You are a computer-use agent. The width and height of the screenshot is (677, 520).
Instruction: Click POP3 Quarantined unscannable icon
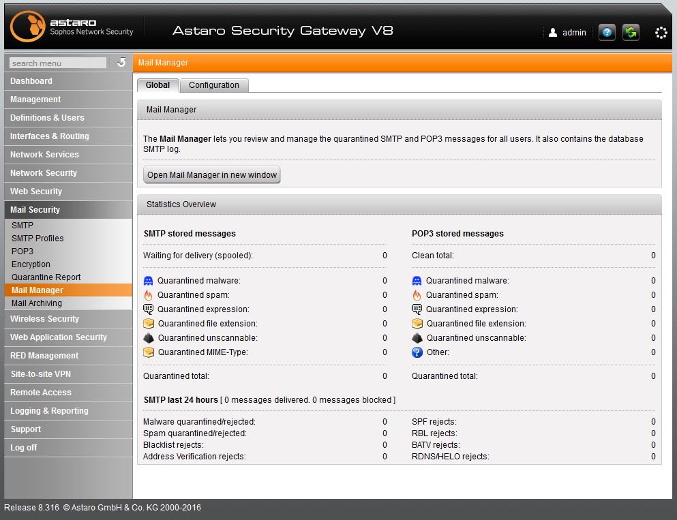(417, 338)
